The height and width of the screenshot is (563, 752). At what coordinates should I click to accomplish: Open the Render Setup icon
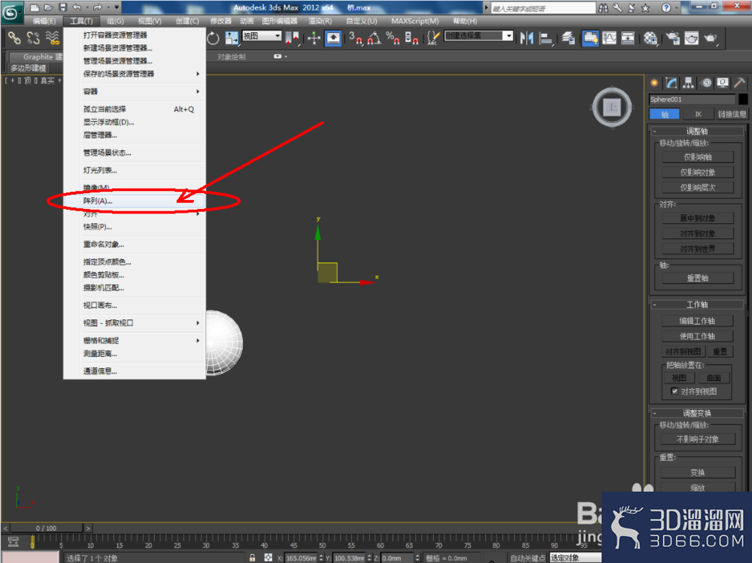673,38
